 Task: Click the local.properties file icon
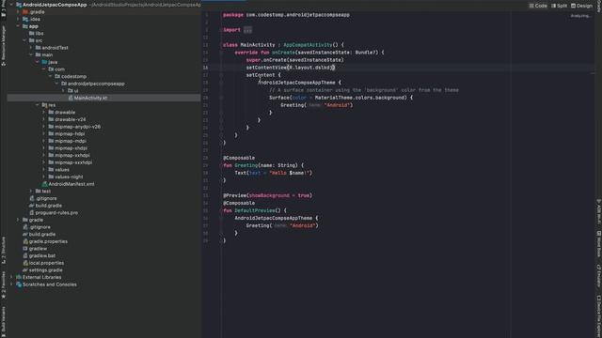(x=25, y=263)
